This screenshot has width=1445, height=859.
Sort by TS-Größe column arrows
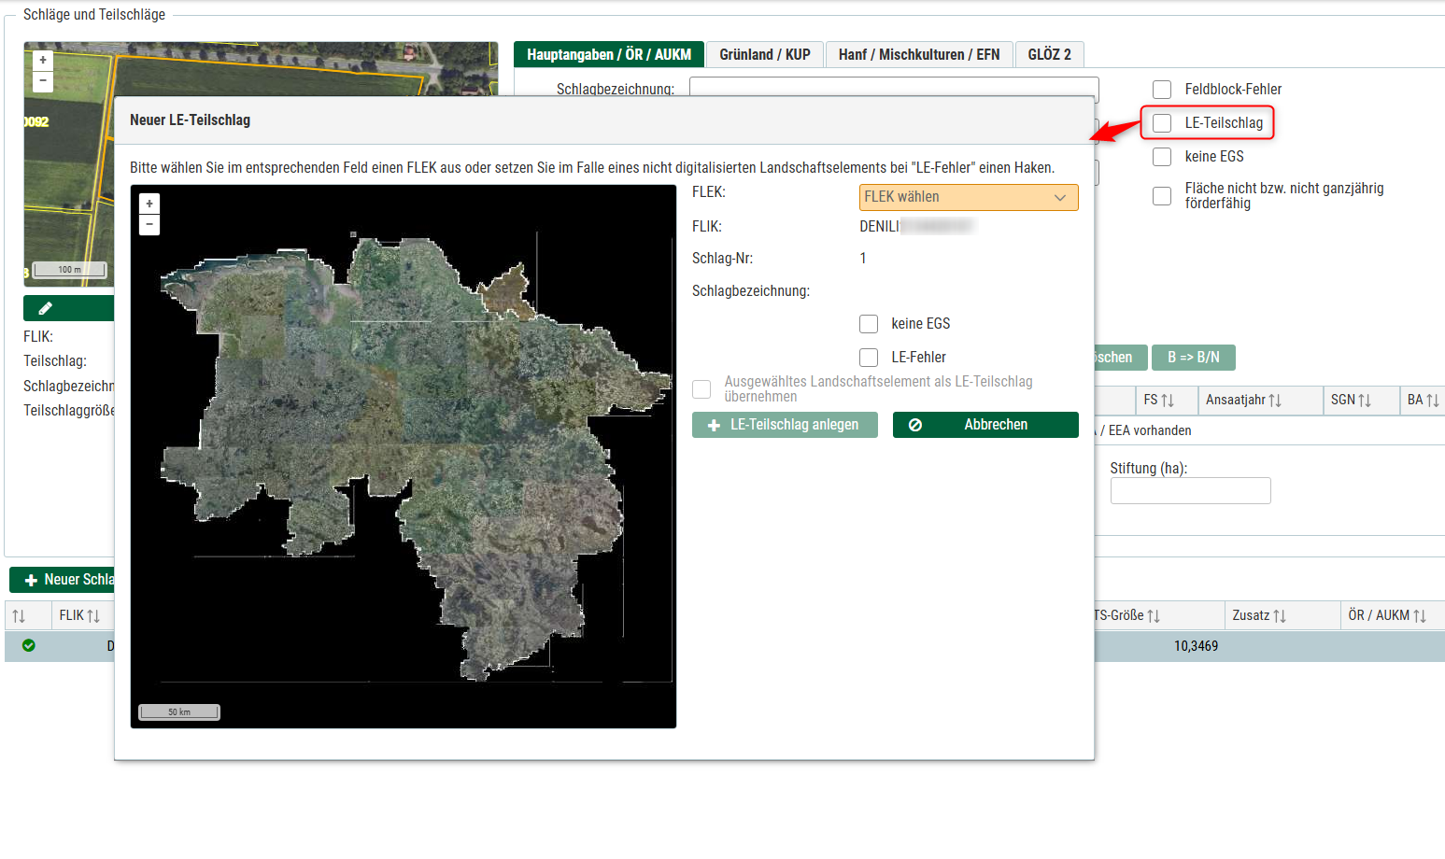coord(1154,616)
